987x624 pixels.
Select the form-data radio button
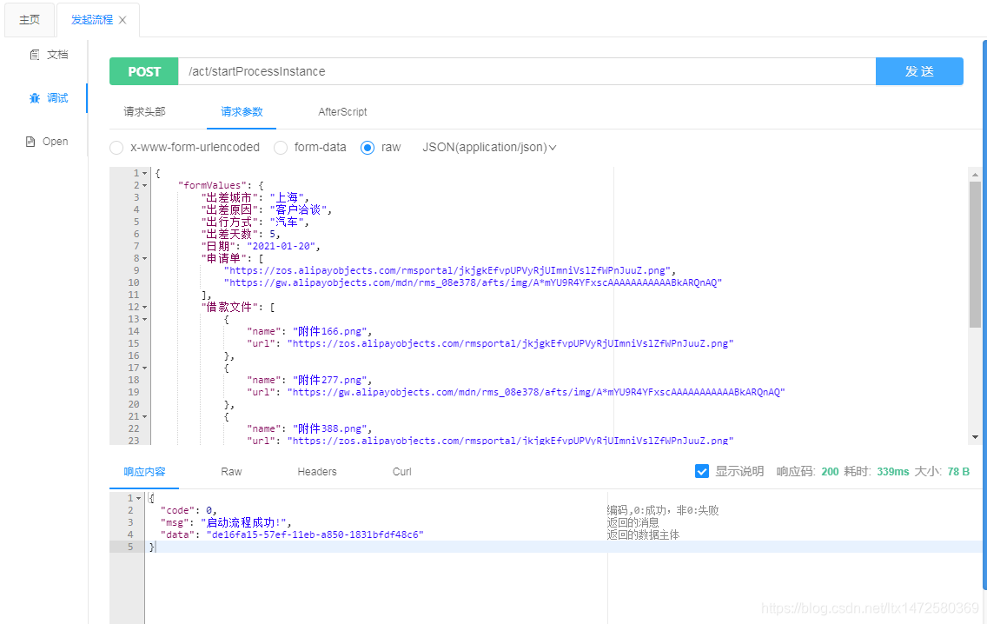point(281,147)
